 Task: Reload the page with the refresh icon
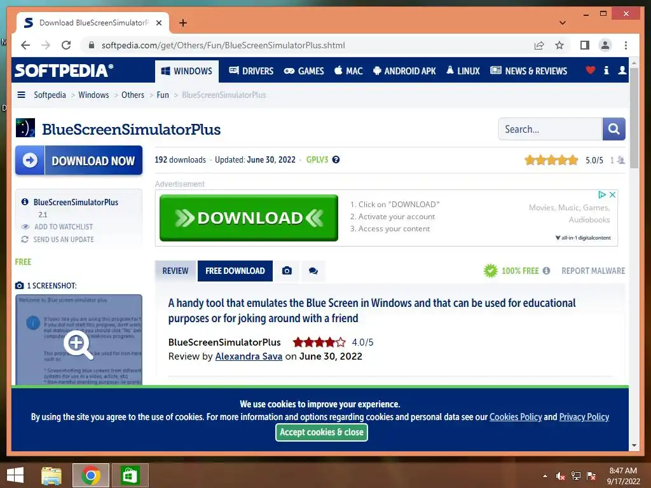coord(66,45)
